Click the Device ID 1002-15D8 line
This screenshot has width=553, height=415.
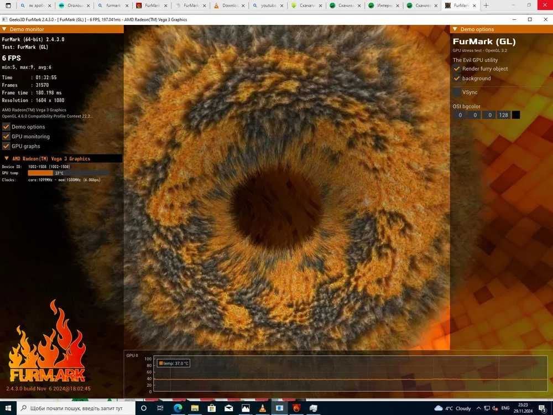36,167
